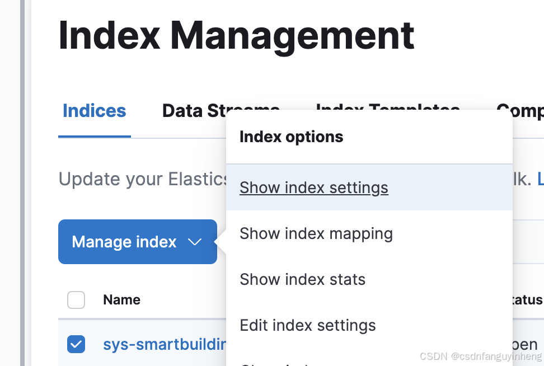Open the Component Templates tab at right edge
Screen dimensions: 544x366
520,111
